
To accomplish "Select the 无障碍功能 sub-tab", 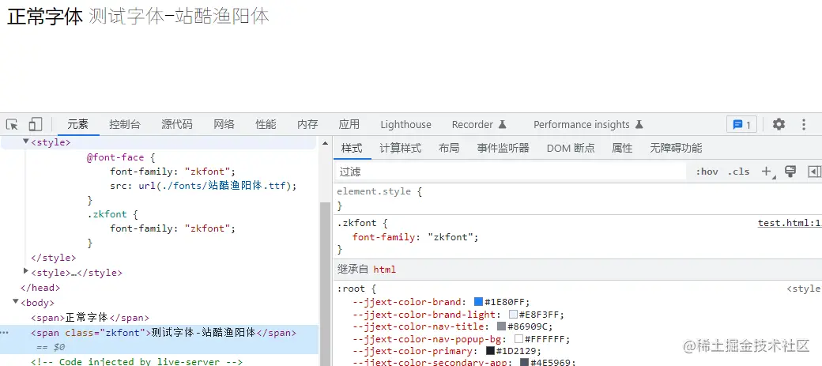I will 676,148.
